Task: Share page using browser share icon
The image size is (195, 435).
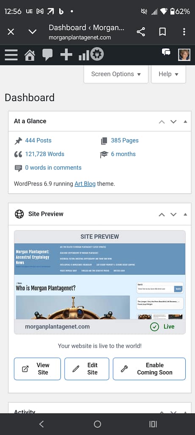Action: (x=141, y=32)
